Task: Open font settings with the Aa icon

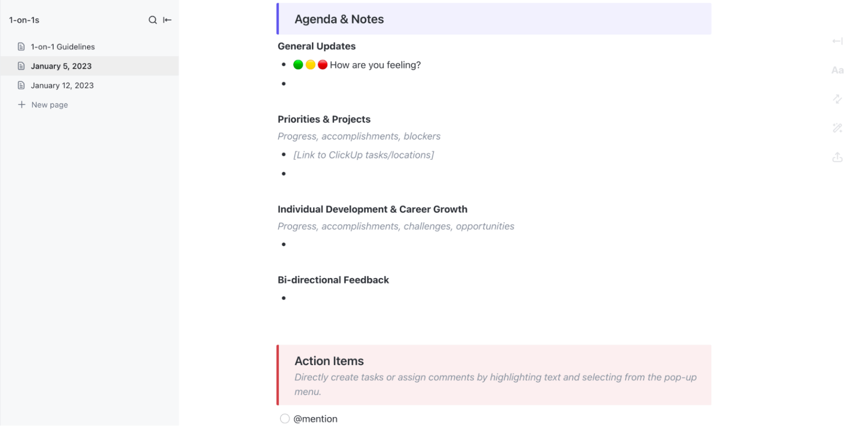Action: tap(838, 70)
